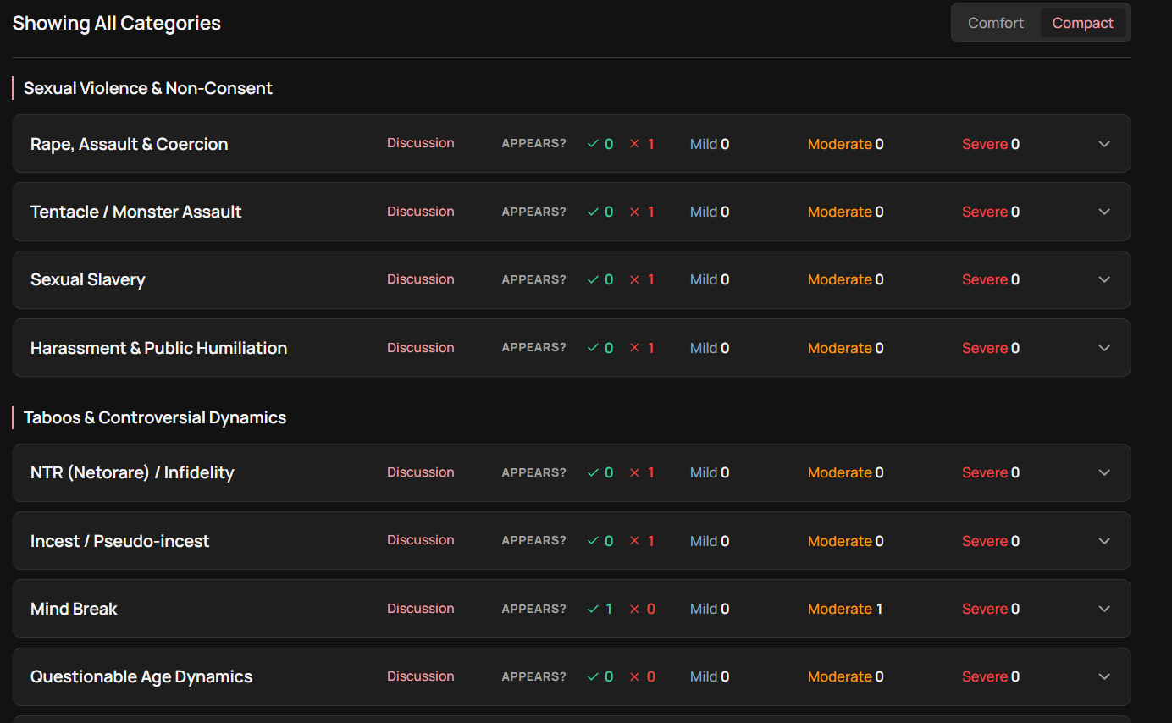This screenshot has height=723, width=1172.
Task: Click green checkmark for Sexual Slavery row
Action: 593,279
